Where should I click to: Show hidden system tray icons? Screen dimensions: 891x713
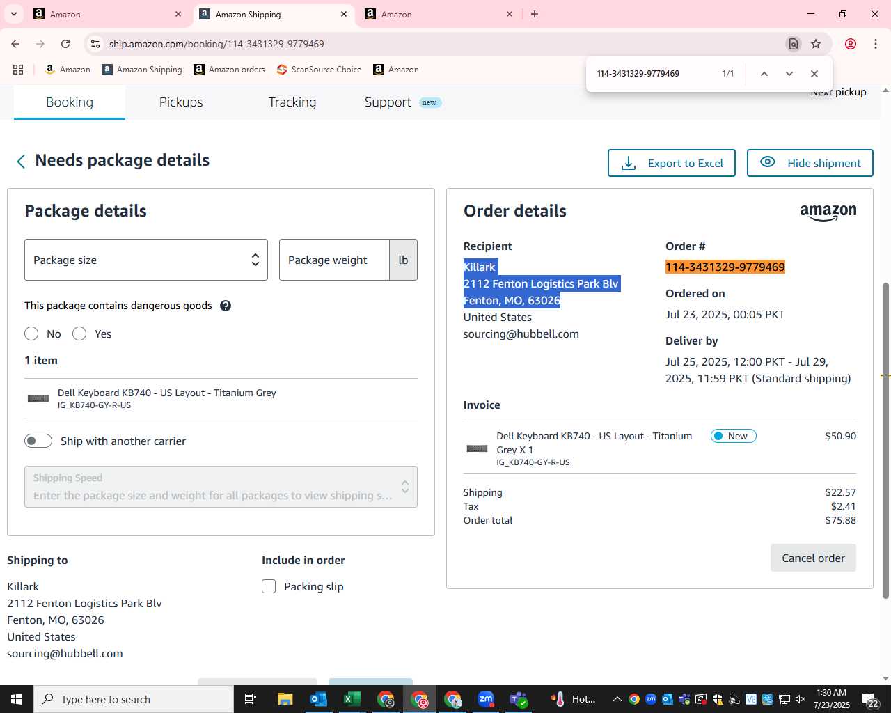[617, 699]
